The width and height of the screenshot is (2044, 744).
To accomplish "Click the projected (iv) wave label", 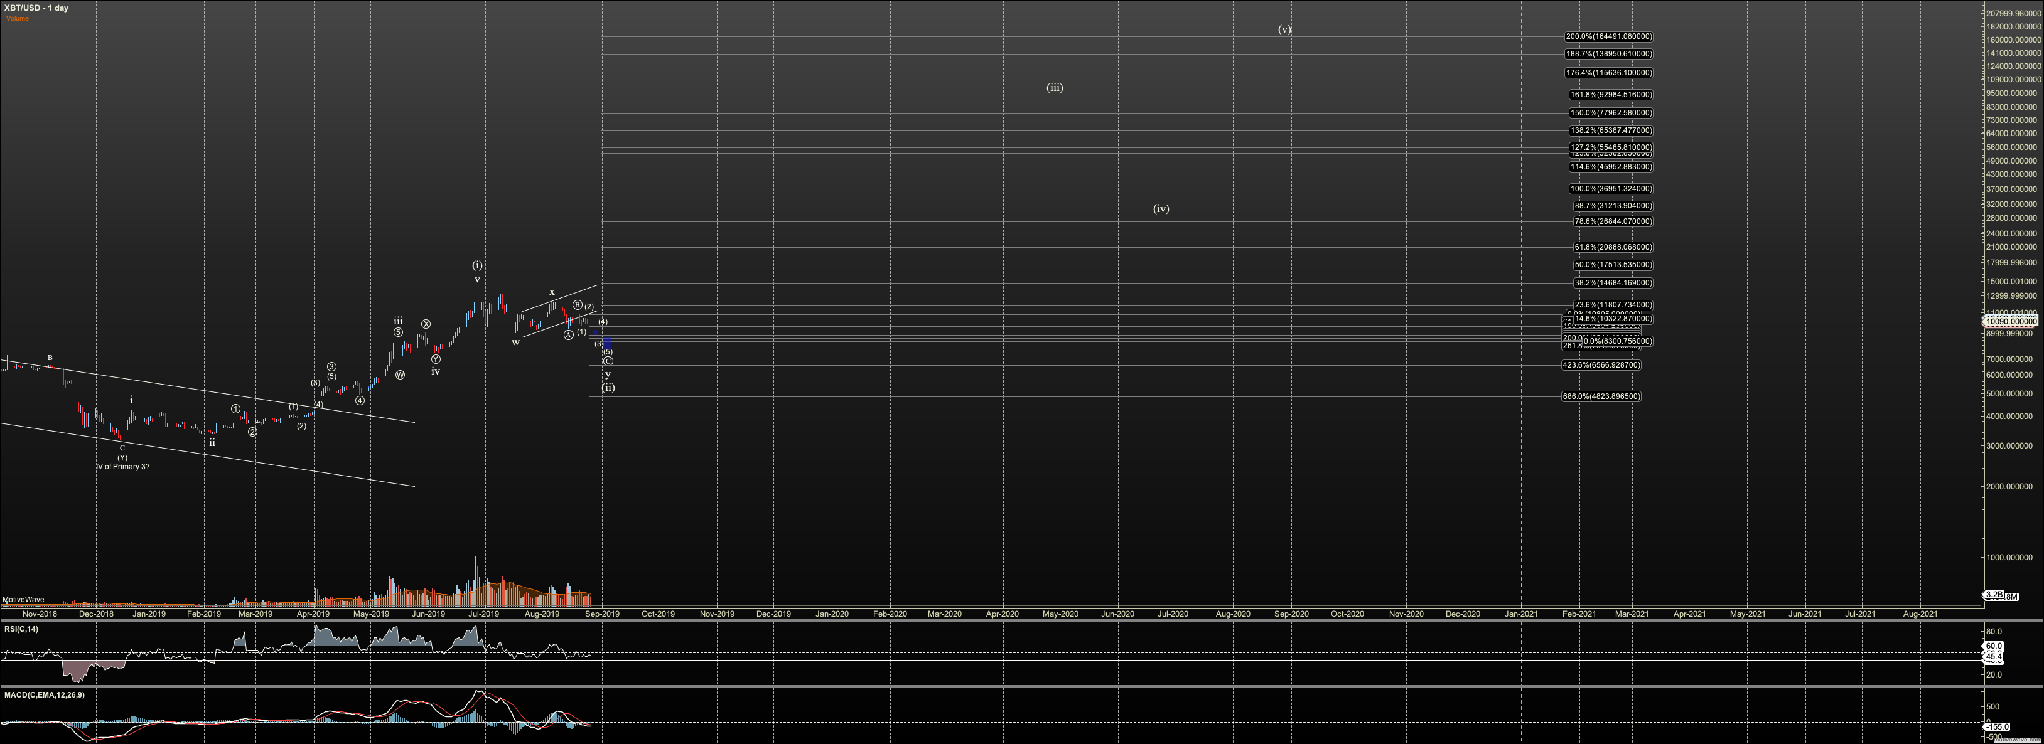I will pyautogui.click(x=1161, y=209).
